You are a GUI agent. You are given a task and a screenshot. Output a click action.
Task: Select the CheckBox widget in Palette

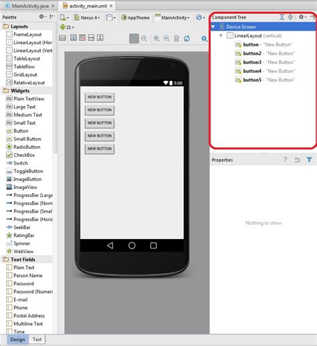coord(21,155)
